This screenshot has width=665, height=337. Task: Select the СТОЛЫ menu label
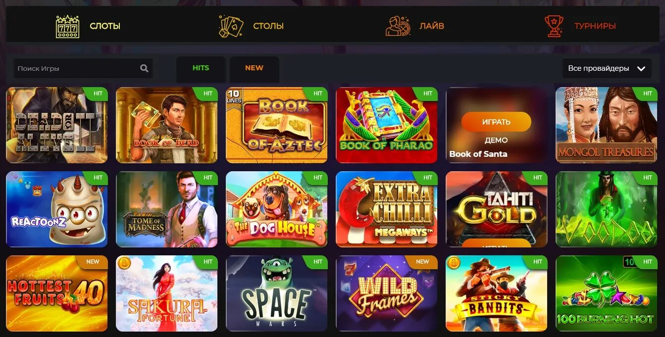click(x=268, y=26)
